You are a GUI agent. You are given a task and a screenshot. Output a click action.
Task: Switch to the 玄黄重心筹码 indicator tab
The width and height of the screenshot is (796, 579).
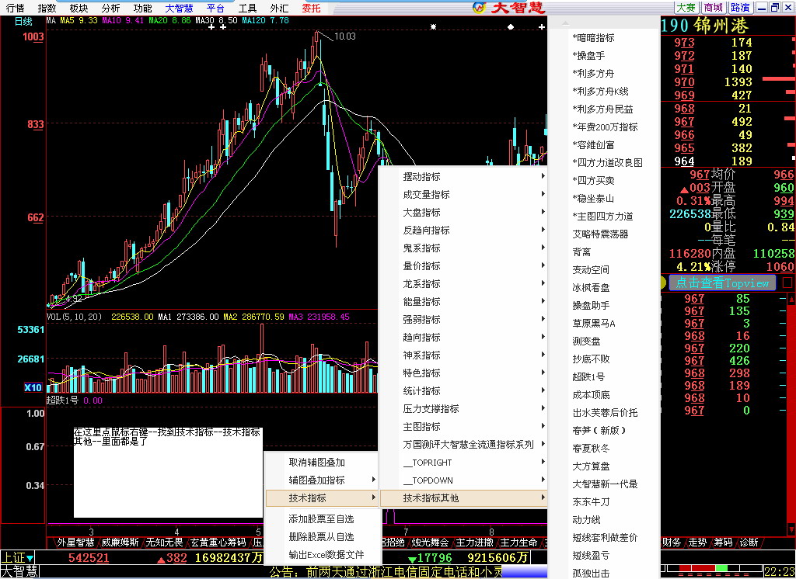[x=218, y=543]
